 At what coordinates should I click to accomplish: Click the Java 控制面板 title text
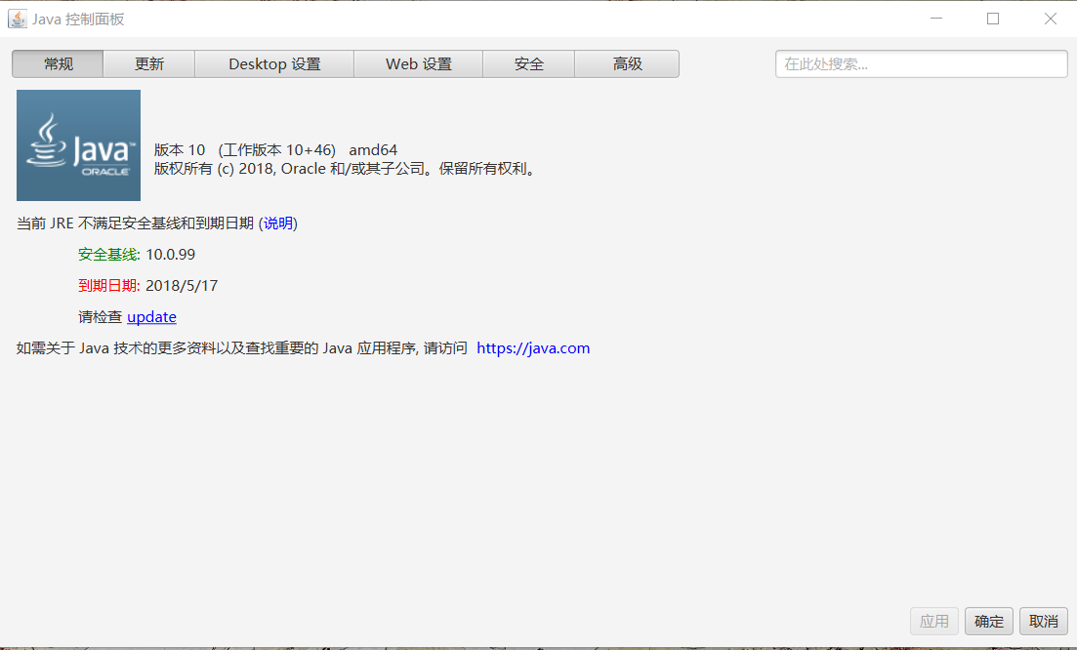(x=77, y=20)
